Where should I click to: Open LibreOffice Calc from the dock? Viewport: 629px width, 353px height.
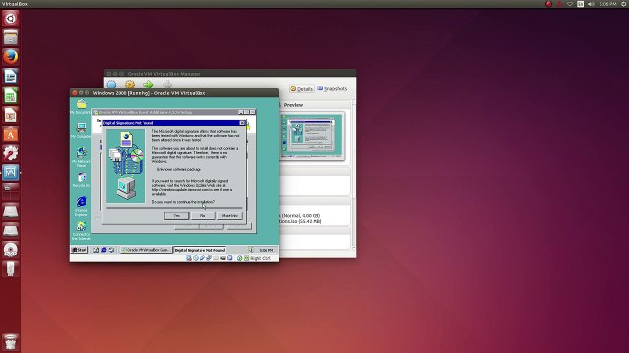(x=11, y=95)
